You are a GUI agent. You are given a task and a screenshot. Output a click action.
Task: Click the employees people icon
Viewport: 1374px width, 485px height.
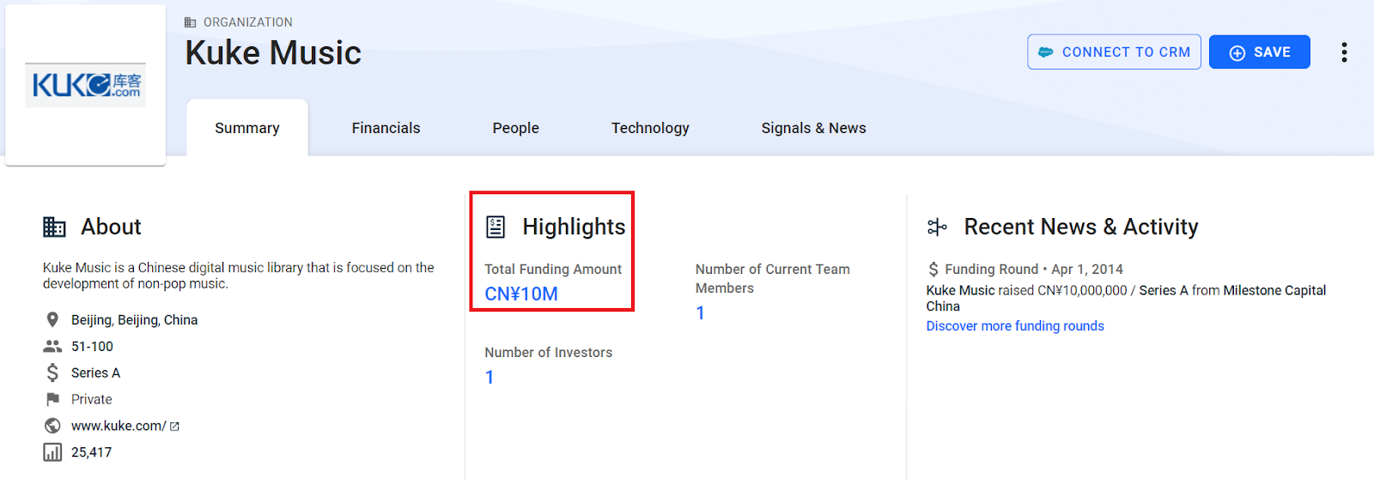click(52, 347)
